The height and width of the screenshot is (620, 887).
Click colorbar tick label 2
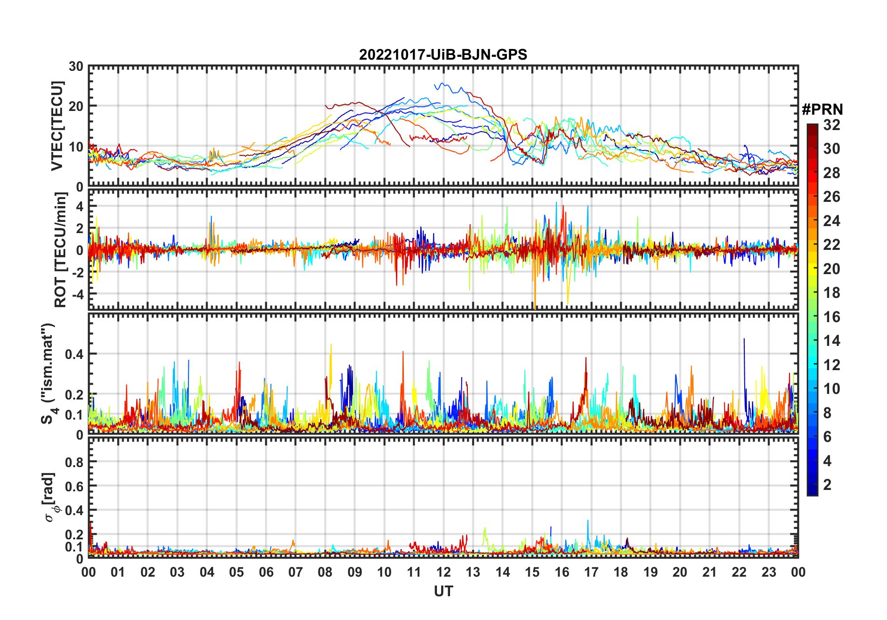click(827, 485)
